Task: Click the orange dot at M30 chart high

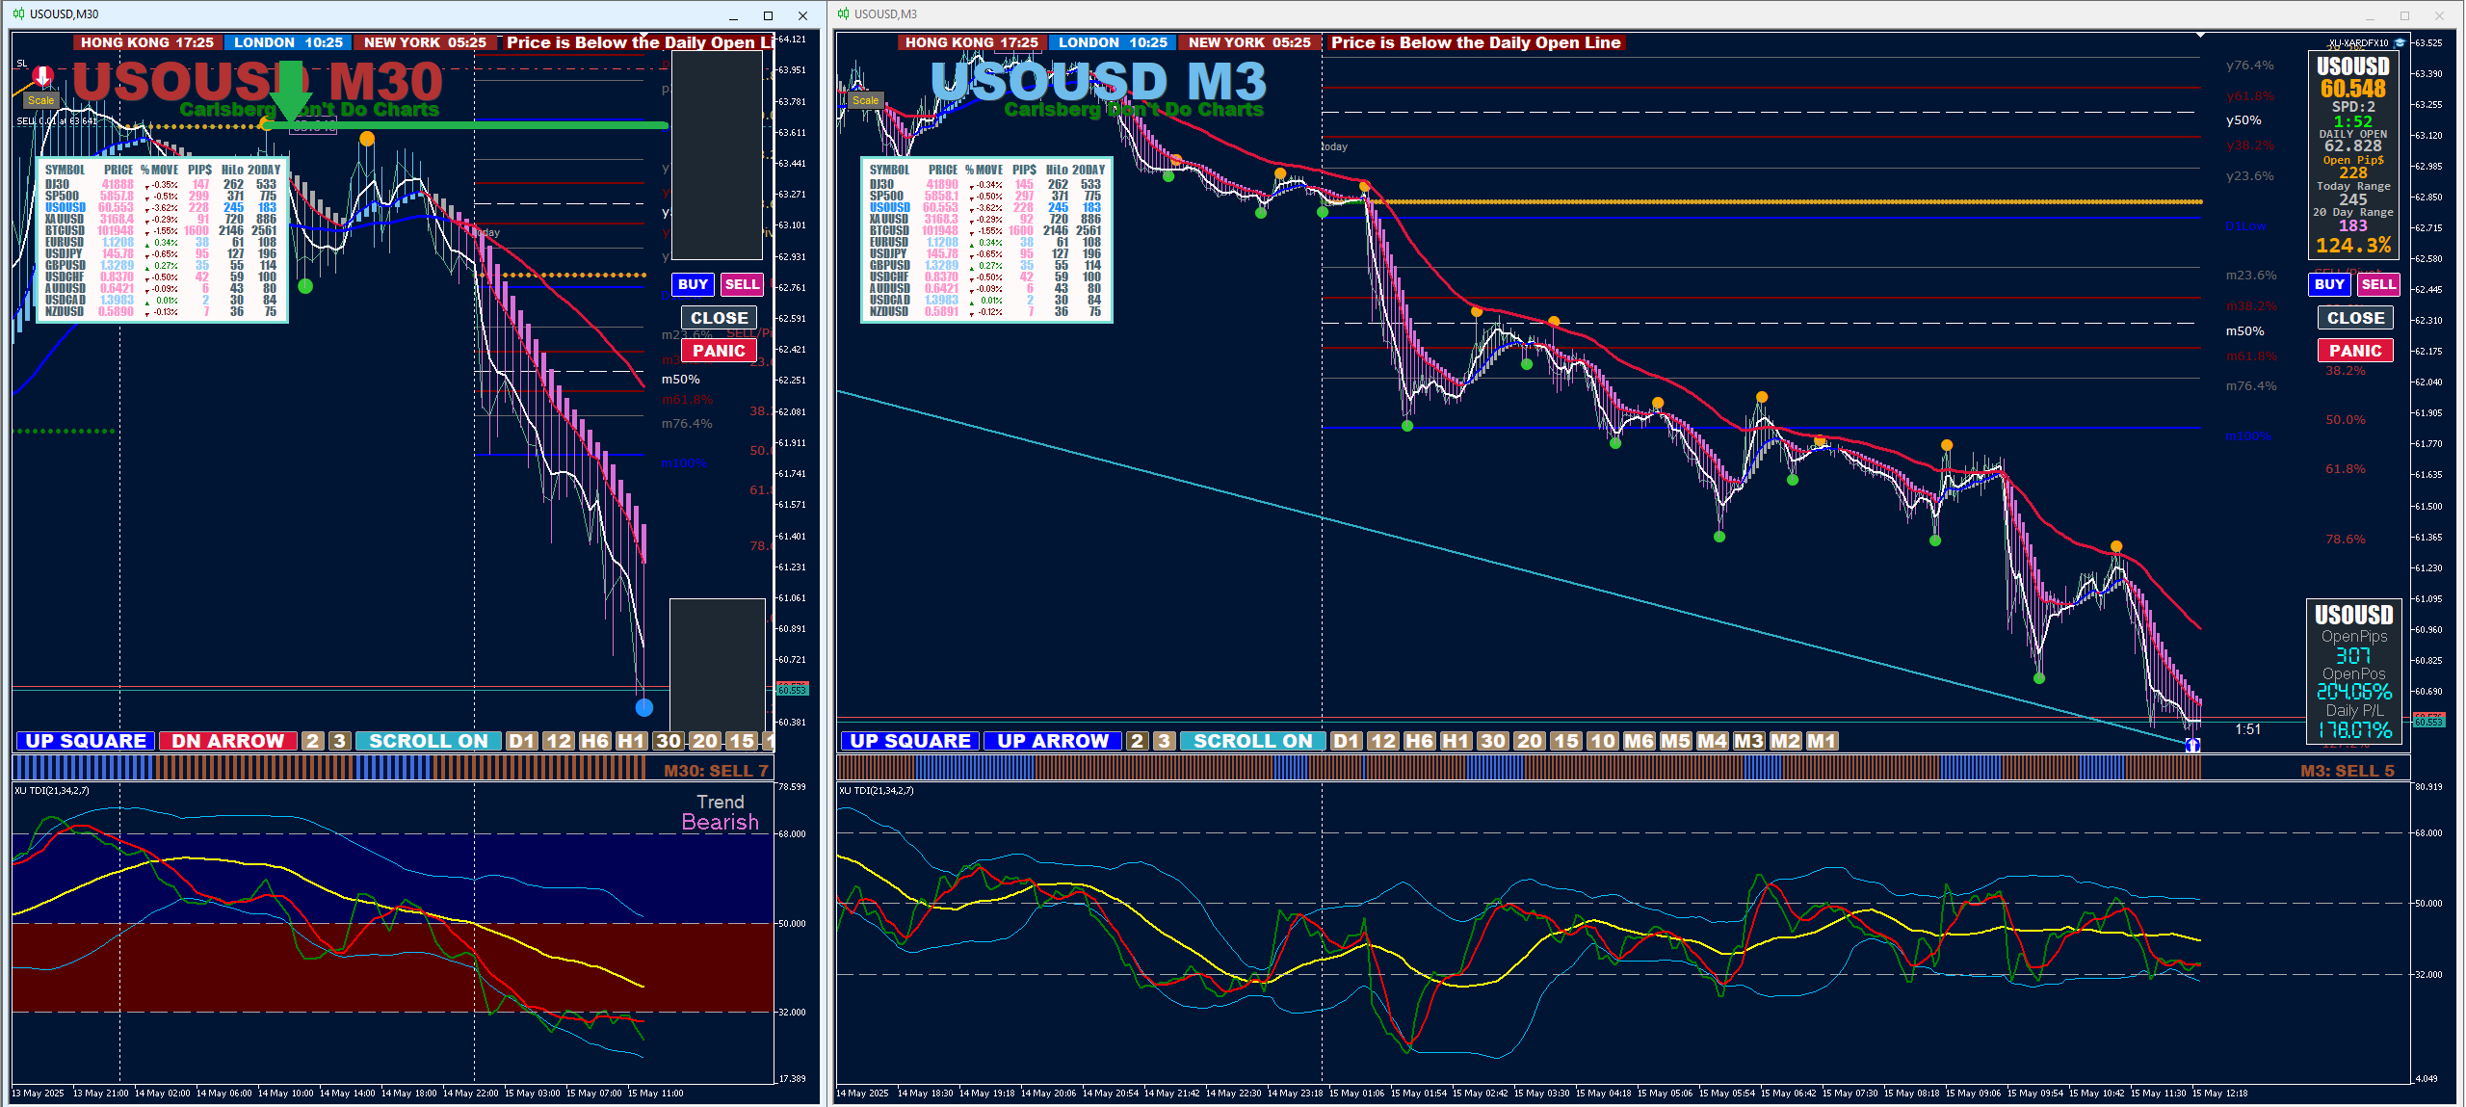Action: (x=367, y=140)
